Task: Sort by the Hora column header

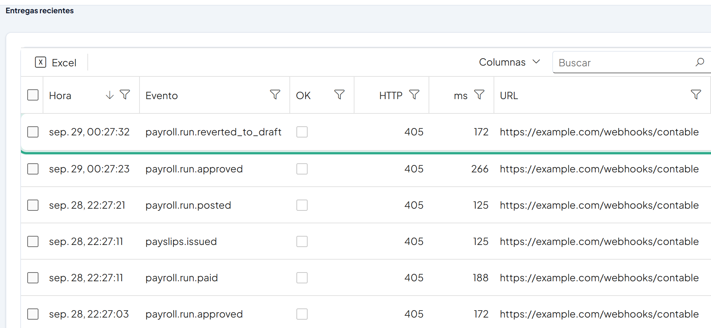Action: (60, 96)
